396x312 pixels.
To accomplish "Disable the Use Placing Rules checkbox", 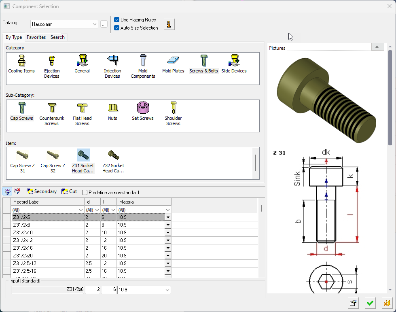I will (117, 20).
